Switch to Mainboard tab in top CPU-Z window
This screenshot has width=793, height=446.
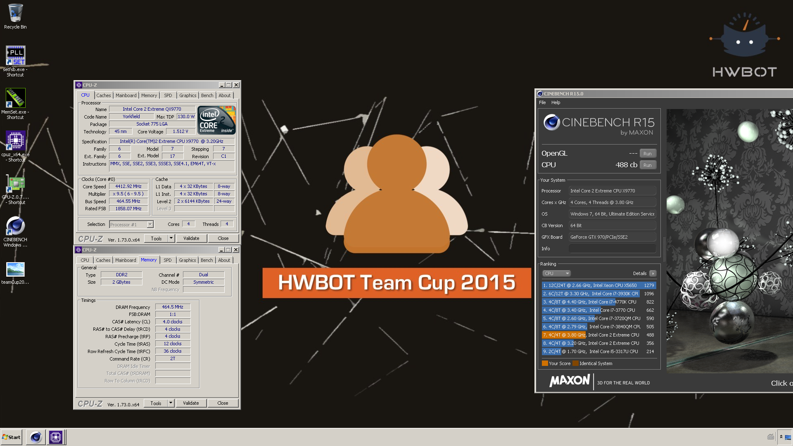pyautogui.click(x=126, y=95)
